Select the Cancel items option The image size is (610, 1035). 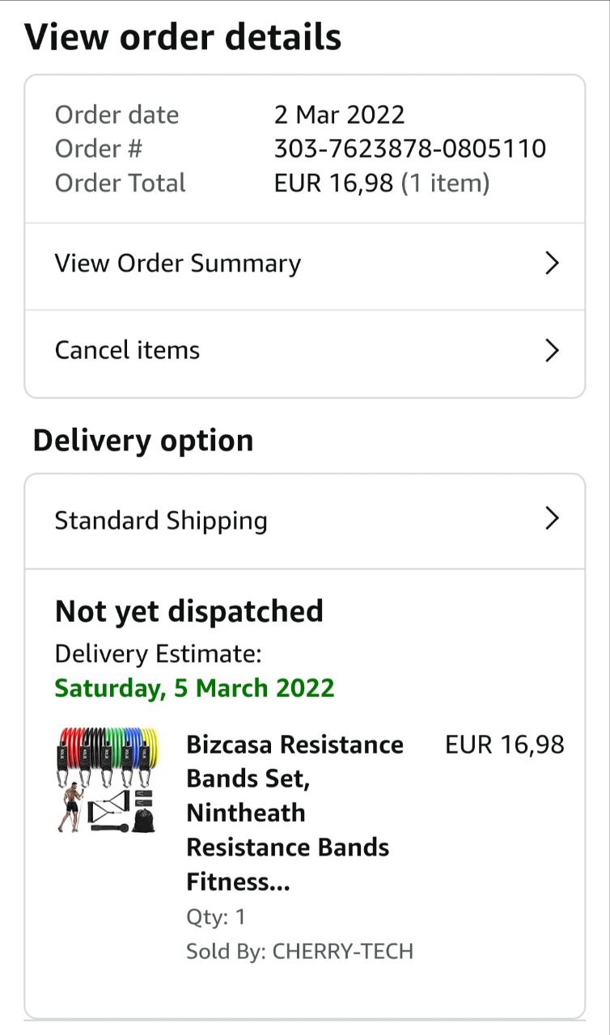tap(127, 350)
